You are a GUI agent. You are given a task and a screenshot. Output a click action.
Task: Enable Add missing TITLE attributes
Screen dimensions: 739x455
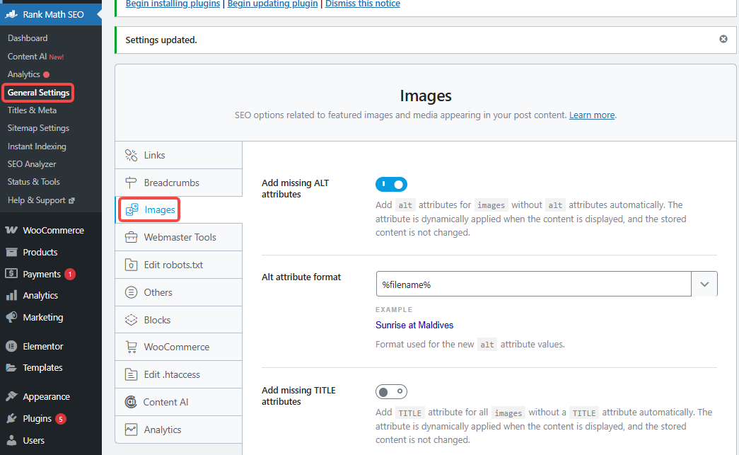(391, 391)
